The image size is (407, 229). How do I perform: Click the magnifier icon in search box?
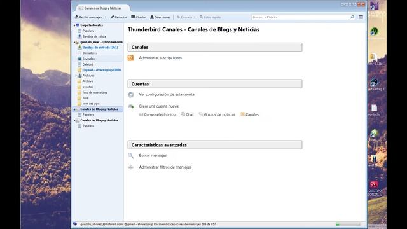coord(352,17)
